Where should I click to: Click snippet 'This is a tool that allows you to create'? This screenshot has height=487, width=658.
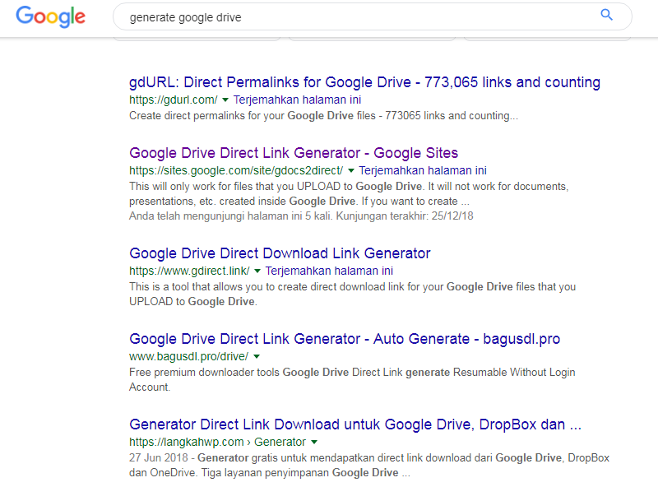click(x=353, y=294)
